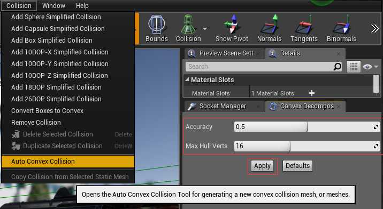Open the Window menu
383x209 pixels.
(x=53, y=6)
